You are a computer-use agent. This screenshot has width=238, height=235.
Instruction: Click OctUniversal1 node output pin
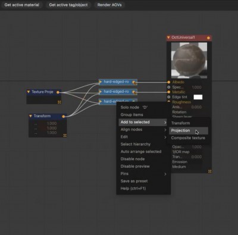point(208,37)
